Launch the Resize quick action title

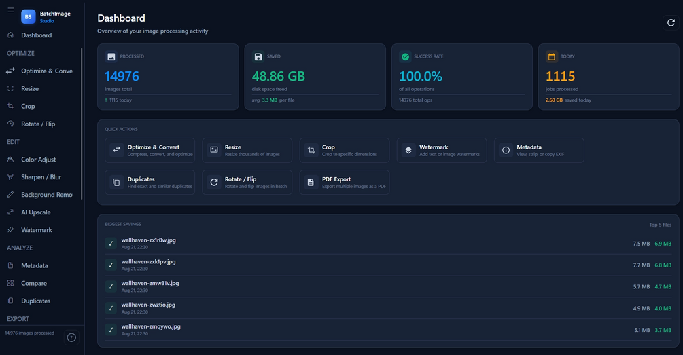232,147
